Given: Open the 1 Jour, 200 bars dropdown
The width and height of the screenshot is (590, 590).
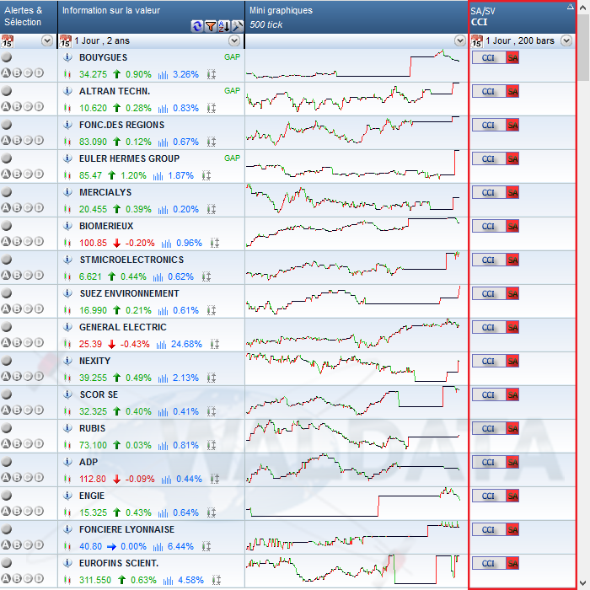Looking at the screenshot, I should pyautogui.click(x=566, y=40).
